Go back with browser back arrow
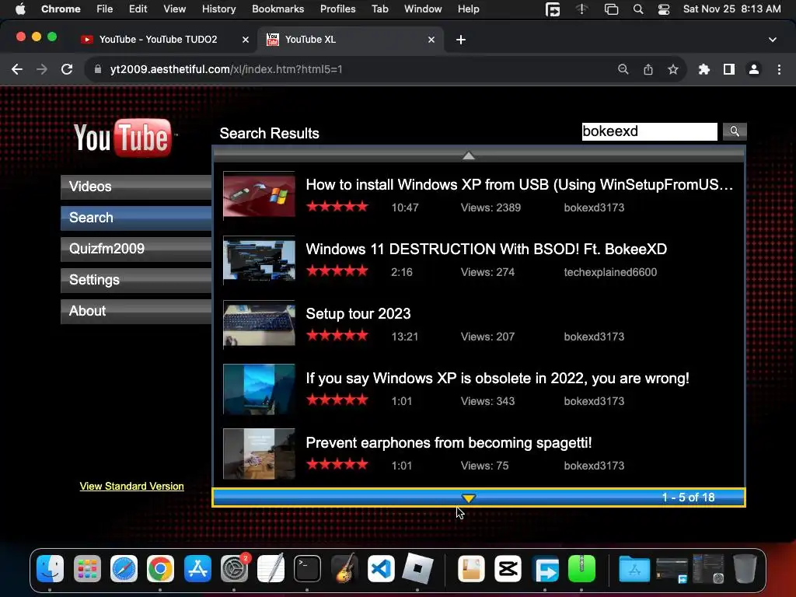796x597 pixels. [x=17, y=69]
